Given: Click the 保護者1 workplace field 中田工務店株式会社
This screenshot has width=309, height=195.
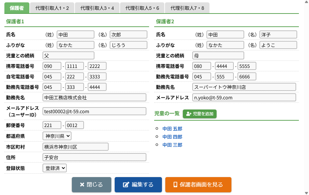Looking at the screenshot, I should click(94, 97).
